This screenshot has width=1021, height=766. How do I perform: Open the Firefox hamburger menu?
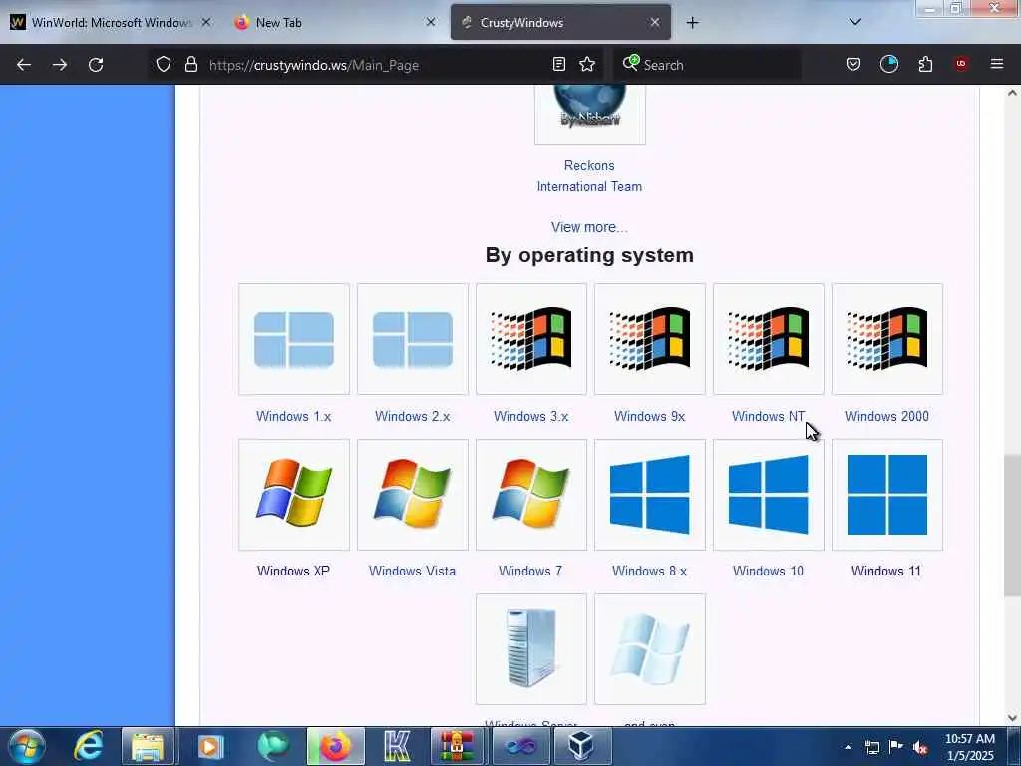tap(996, 64)
